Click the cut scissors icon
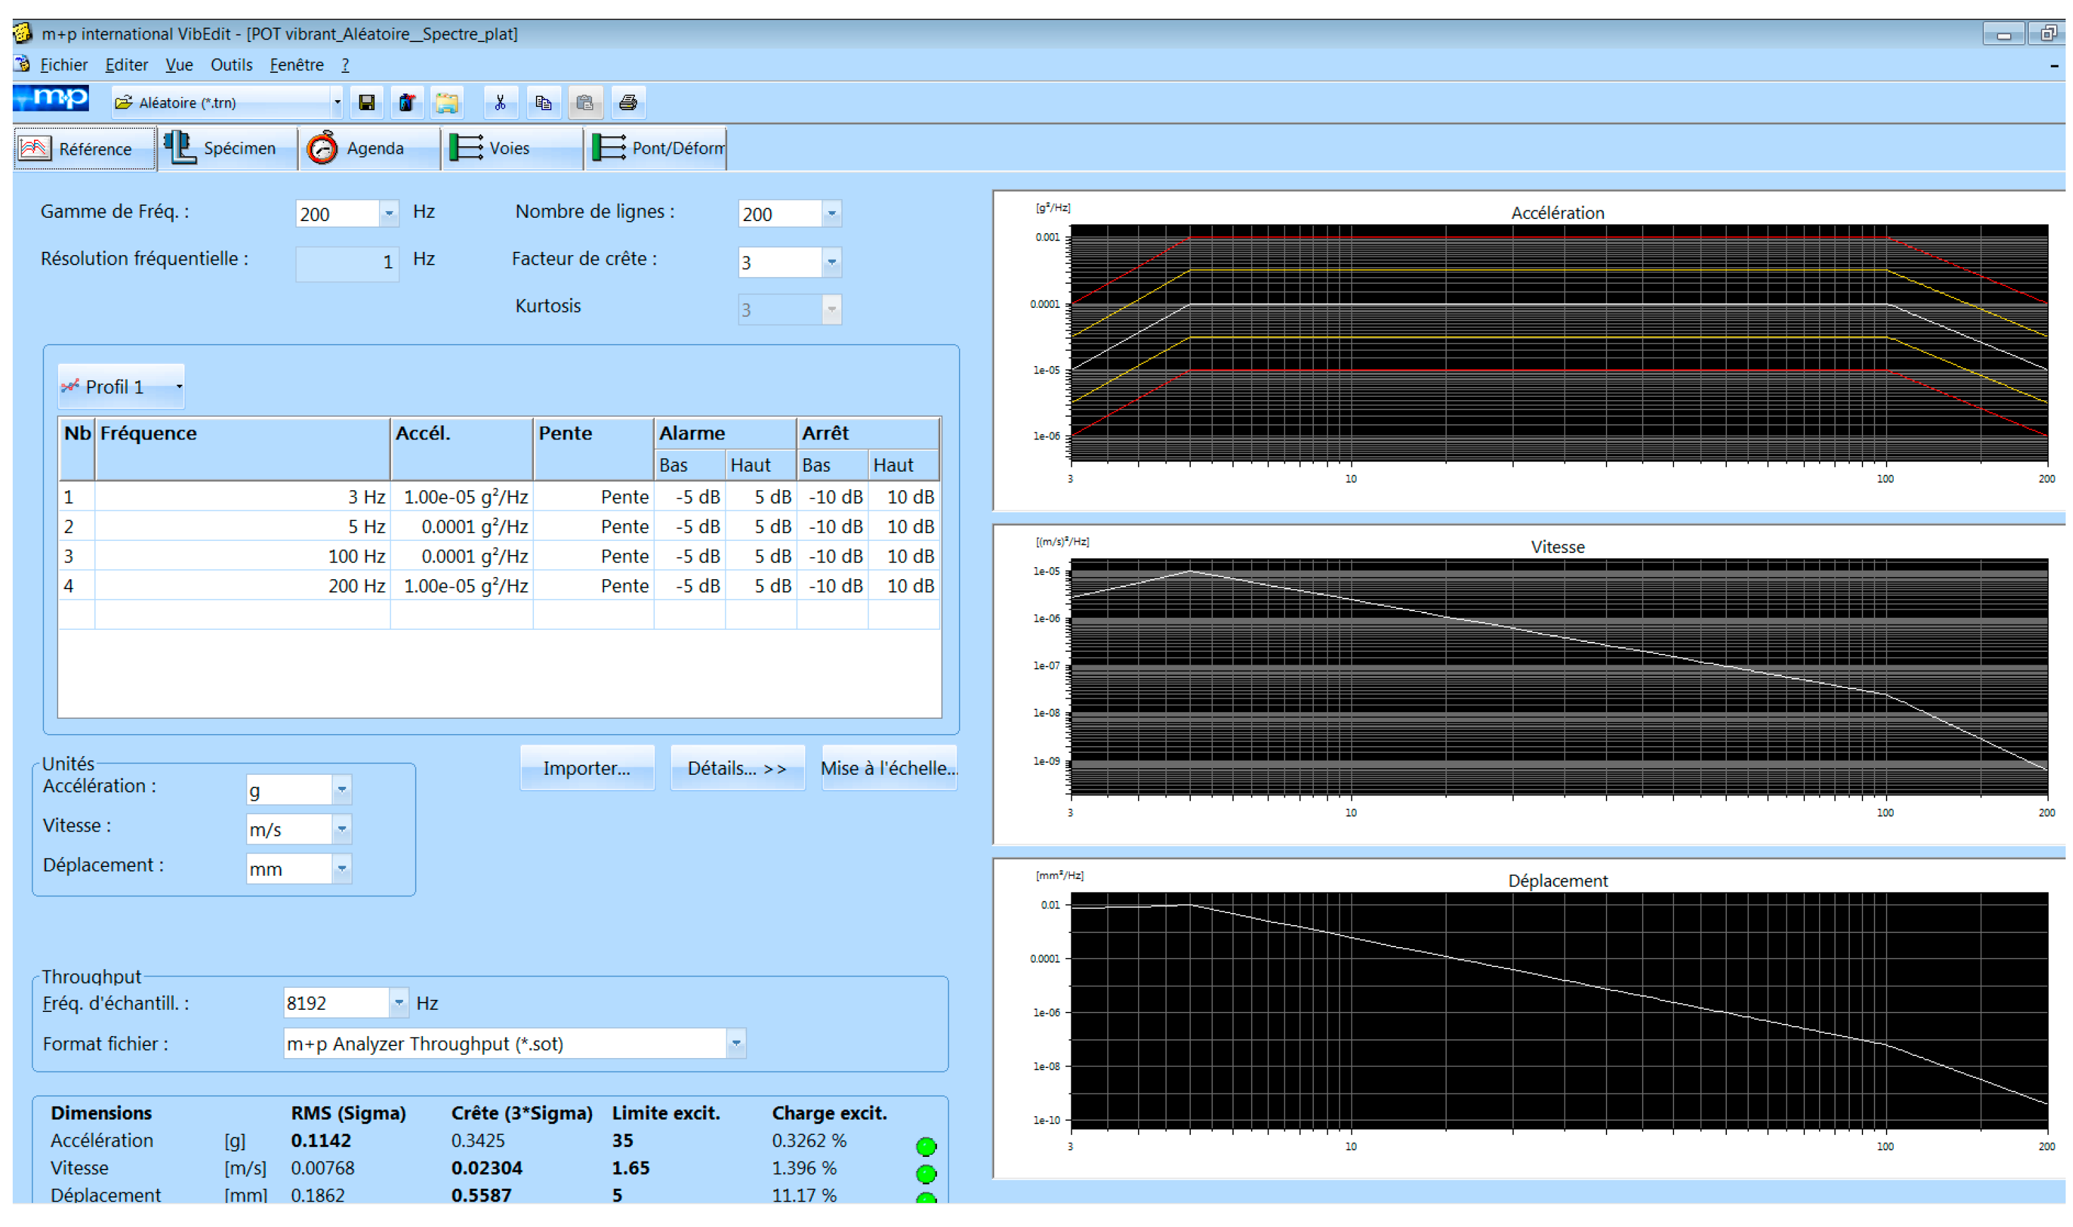This screenshot has height=1227, width=2073. [x=500, y=102]
